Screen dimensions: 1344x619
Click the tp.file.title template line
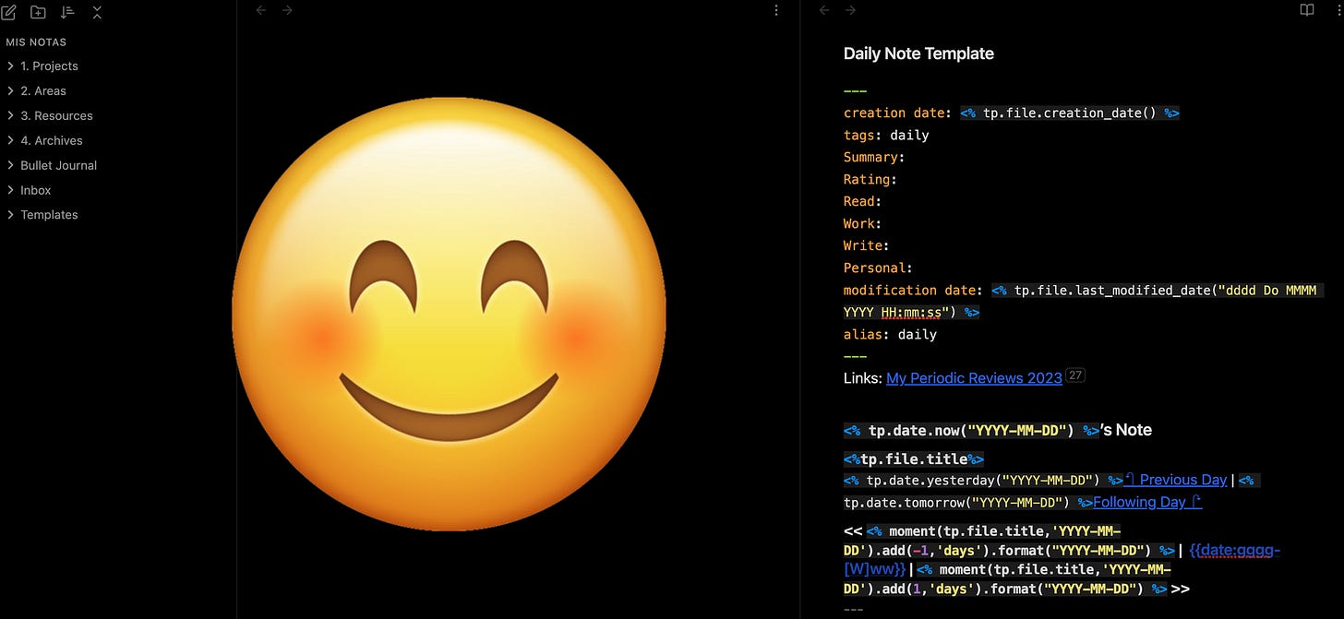tap(914, 458)
